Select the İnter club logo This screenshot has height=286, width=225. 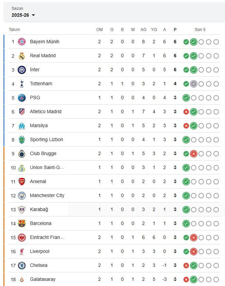point(22,70)
